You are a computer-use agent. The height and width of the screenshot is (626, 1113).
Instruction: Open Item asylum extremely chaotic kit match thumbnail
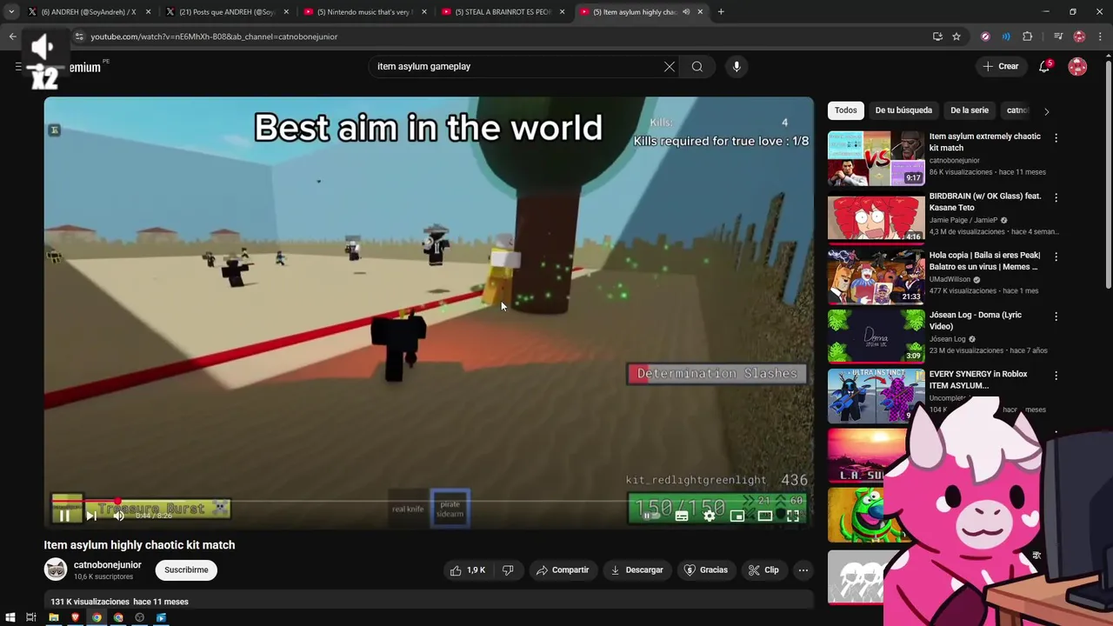876,158
